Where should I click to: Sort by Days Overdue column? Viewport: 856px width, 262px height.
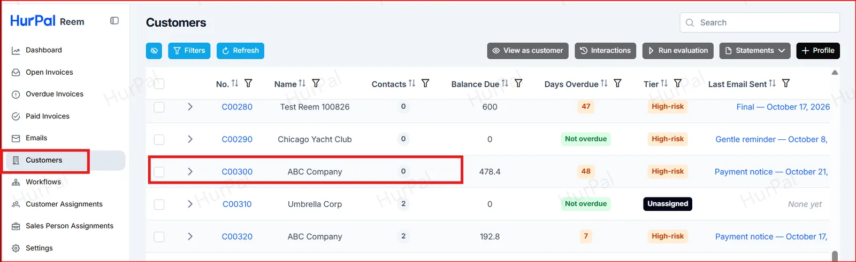pos(604,83)
